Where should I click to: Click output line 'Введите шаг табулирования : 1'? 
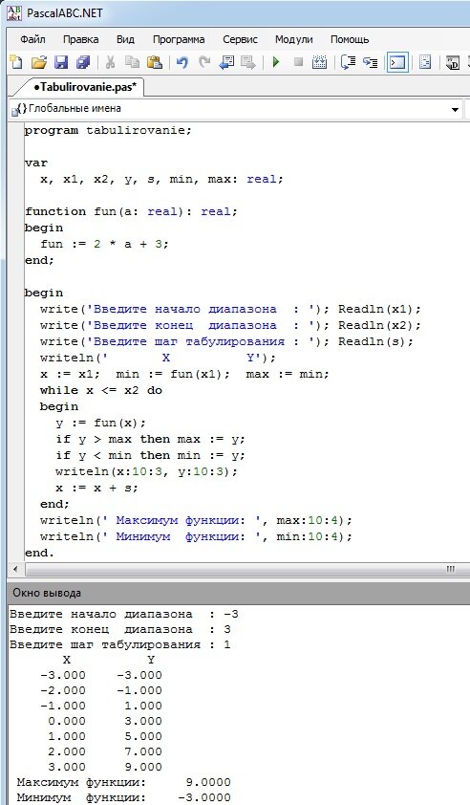tap(120, 644)
